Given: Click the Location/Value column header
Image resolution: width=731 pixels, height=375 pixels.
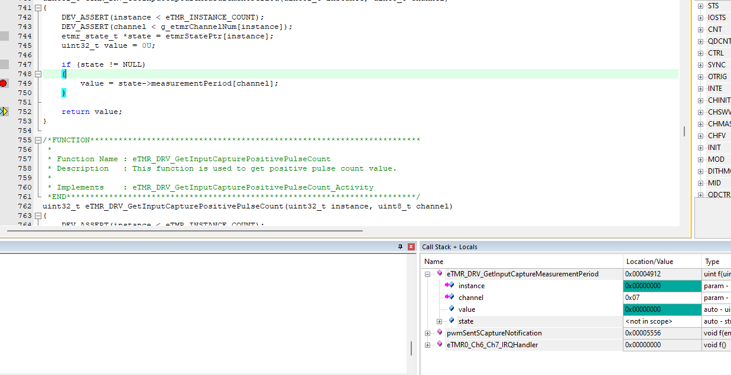Looking at the screenshot, I should [649, 261].
